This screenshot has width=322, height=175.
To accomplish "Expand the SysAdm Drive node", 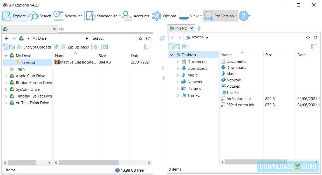I will [x=6, y=89].
